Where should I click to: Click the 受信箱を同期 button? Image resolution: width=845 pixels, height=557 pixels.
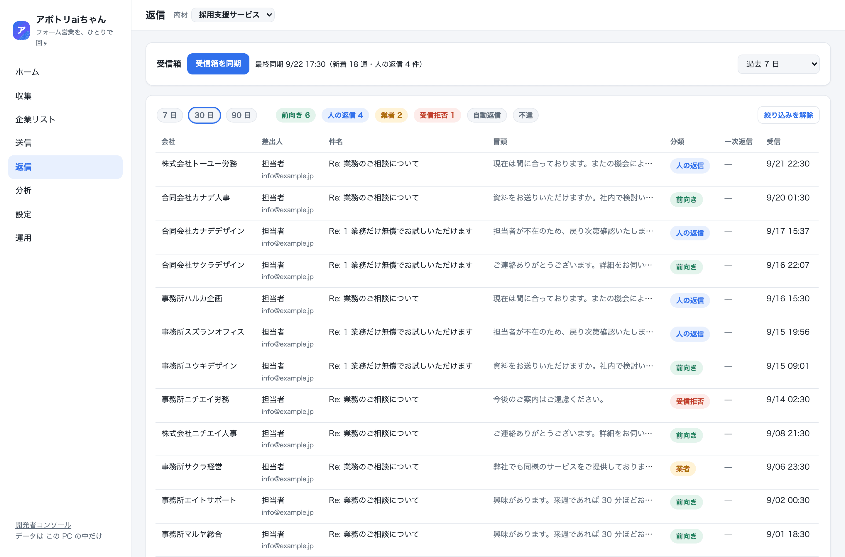tap(218, 64)
